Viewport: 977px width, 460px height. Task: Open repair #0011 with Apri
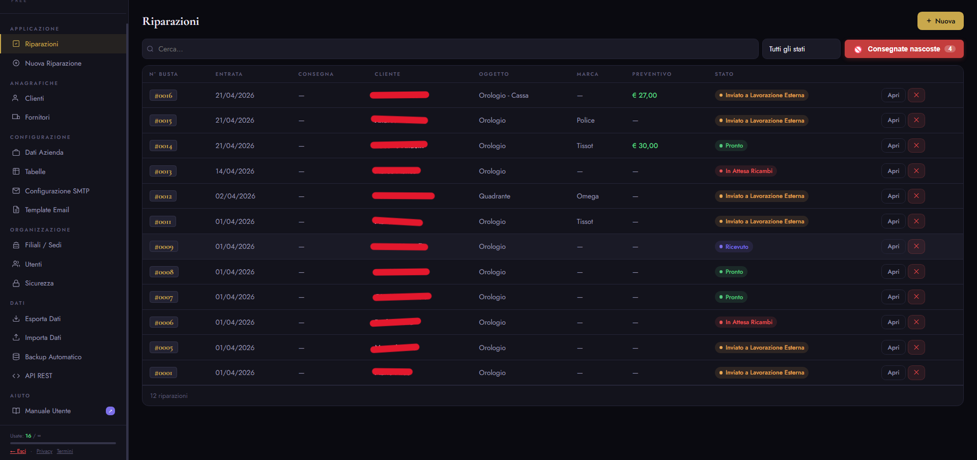893,221
